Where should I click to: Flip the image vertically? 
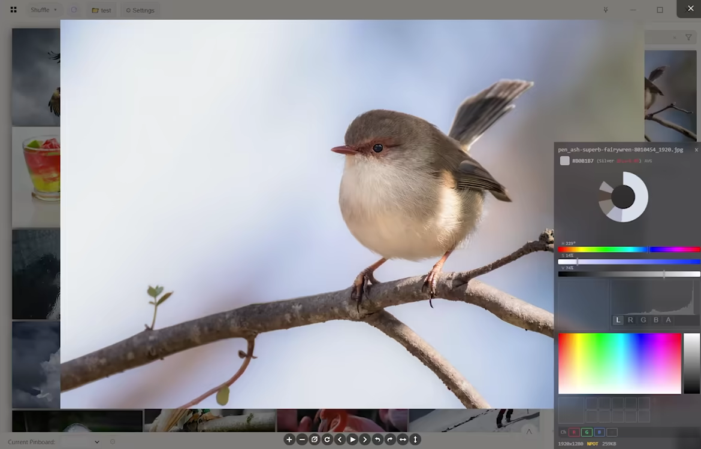[415, 439]
